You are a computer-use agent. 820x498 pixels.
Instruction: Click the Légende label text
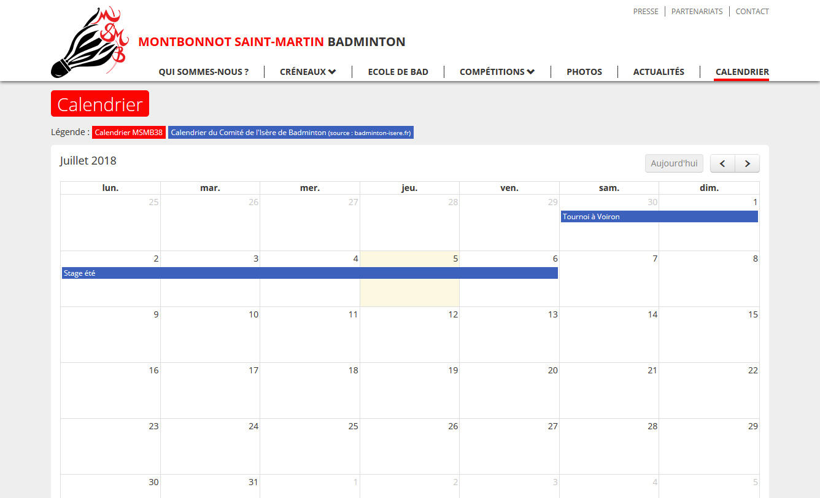click(x=70, y=133)
